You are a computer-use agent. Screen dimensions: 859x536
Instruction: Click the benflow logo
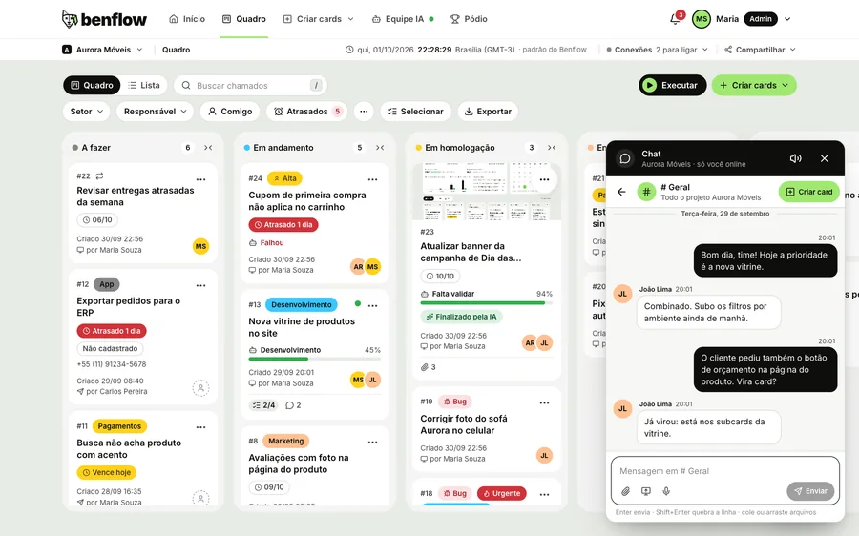pos(104,19)
